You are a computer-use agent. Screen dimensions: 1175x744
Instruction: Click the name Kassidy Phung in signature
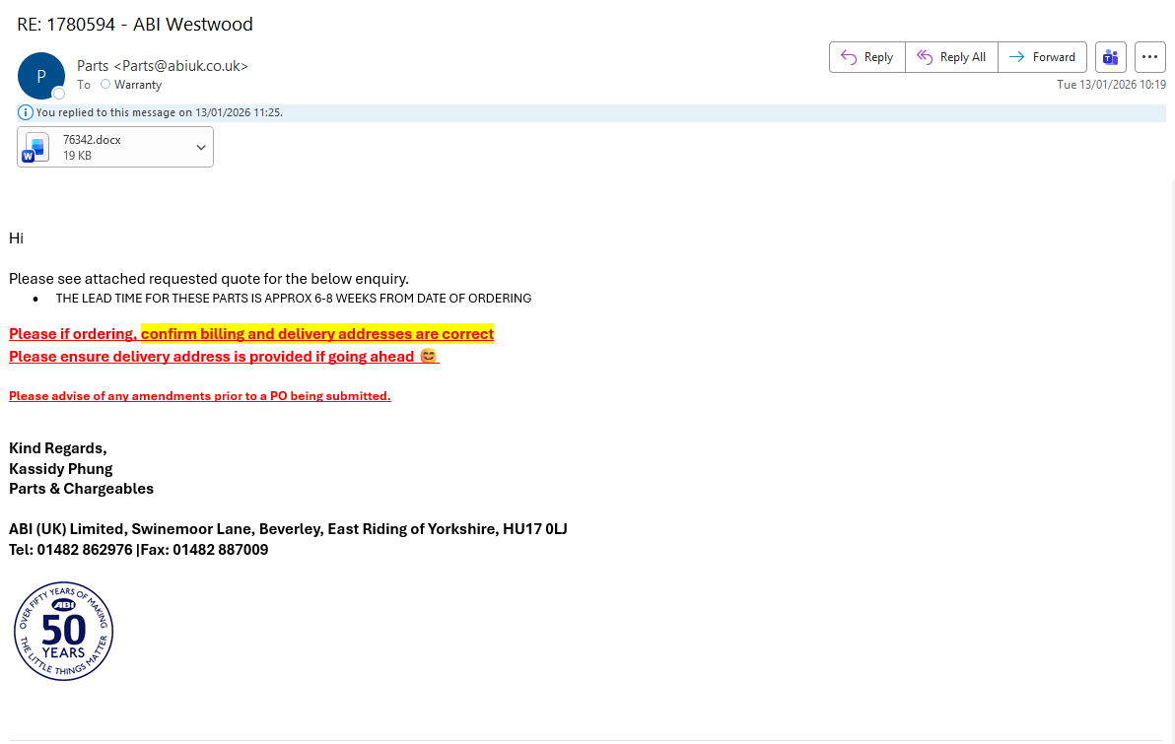pyautogui.click(x=61, y=469)
